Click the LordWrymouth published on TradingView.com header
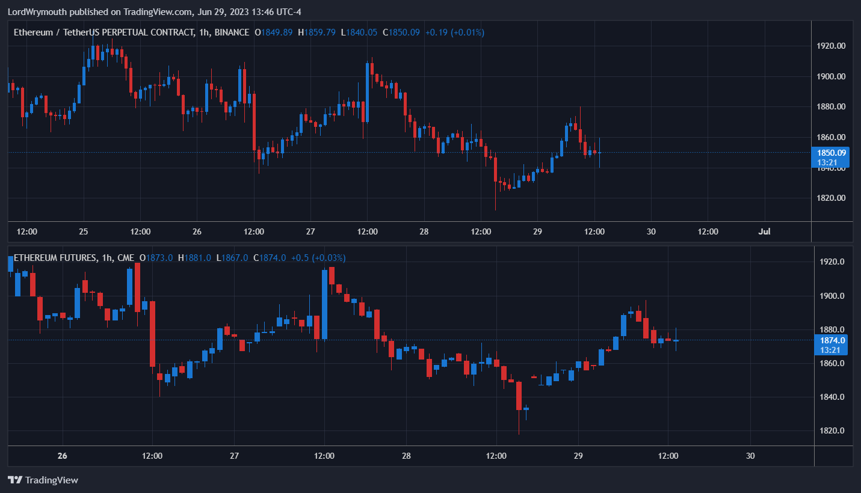Image resolution: width=861 pixels, height=493 pixels. [x=154, y=11]
